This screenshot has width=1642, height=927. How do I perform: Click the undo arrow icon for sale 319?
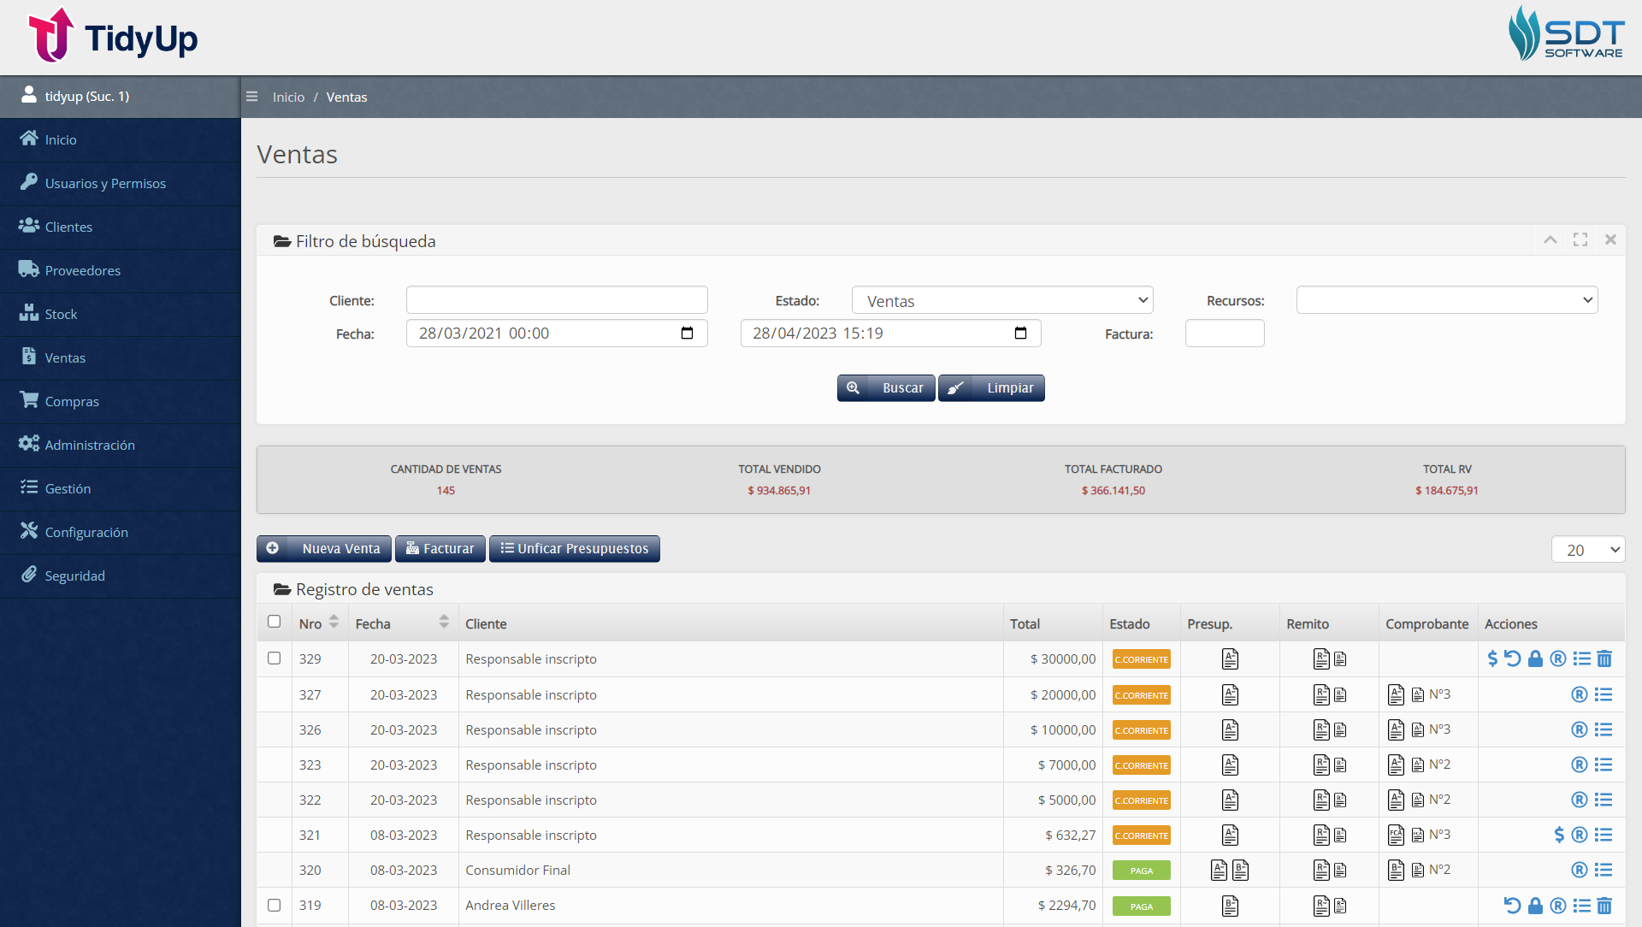[1513, 905]
